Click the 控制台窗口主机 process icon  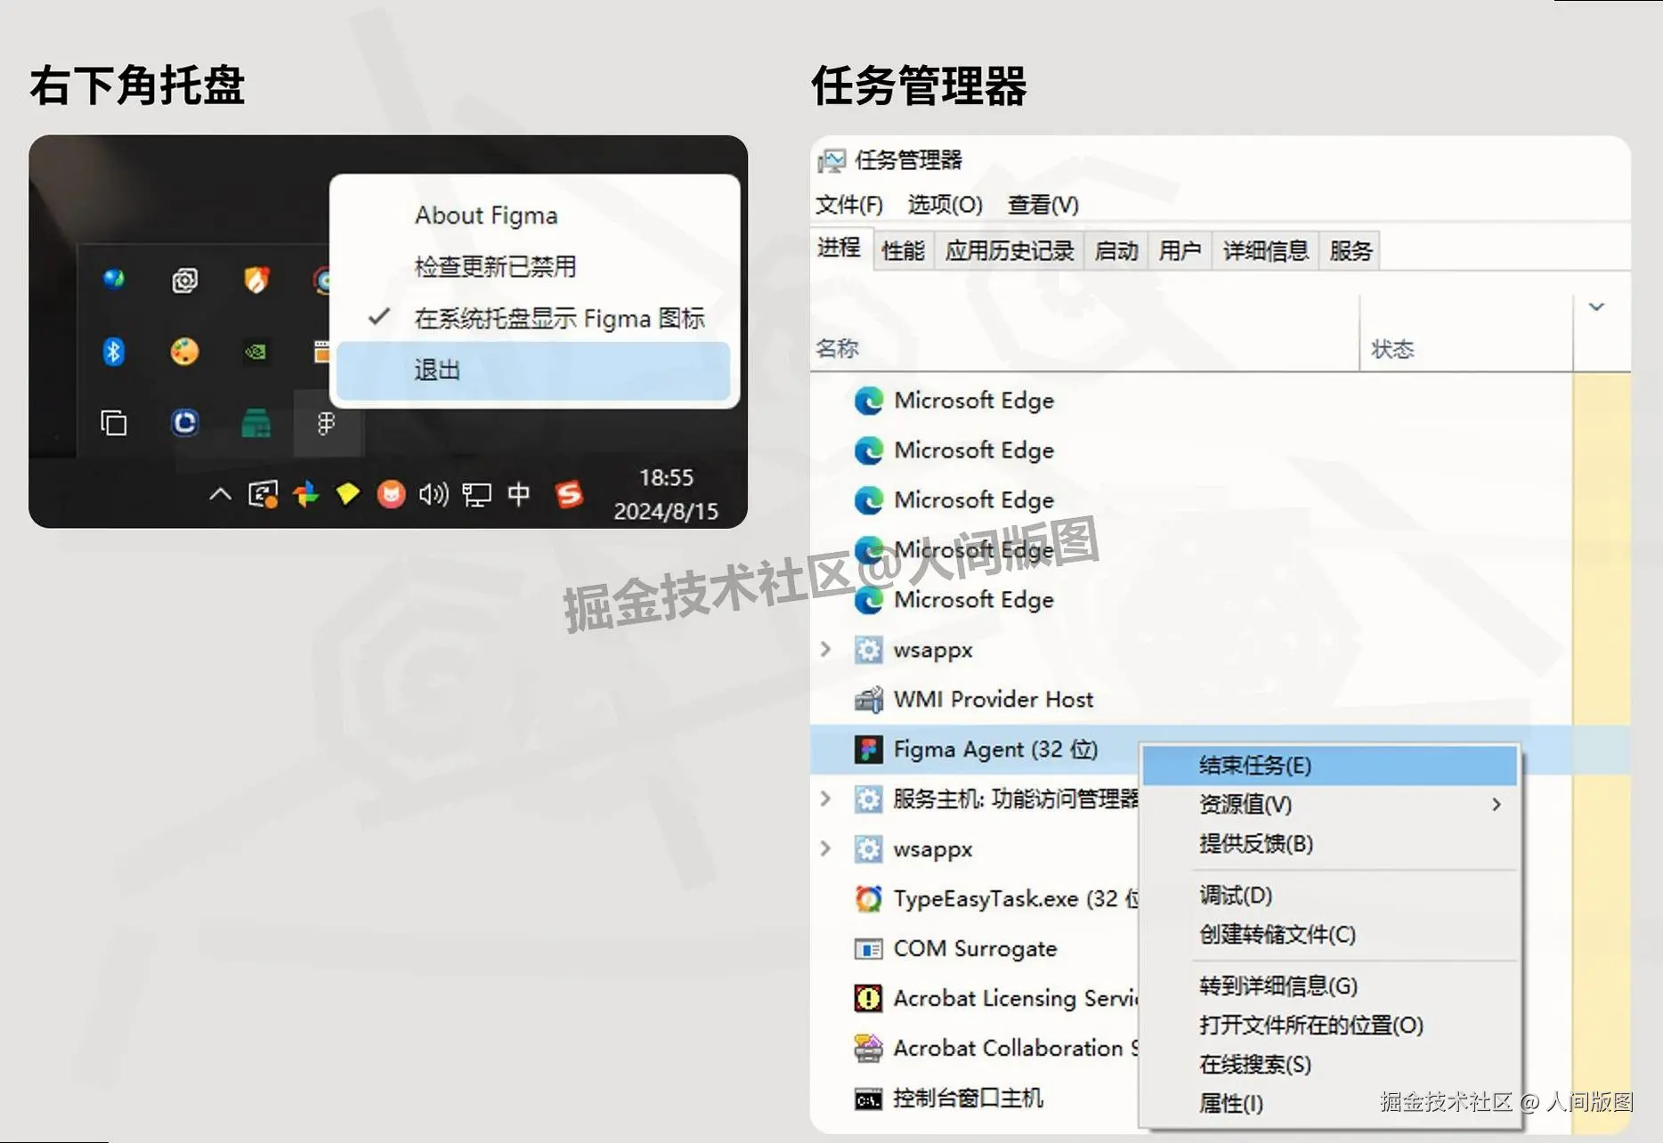[x=868, y=1100]
